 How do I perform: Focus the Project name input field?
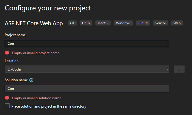(x=87, y=44)
